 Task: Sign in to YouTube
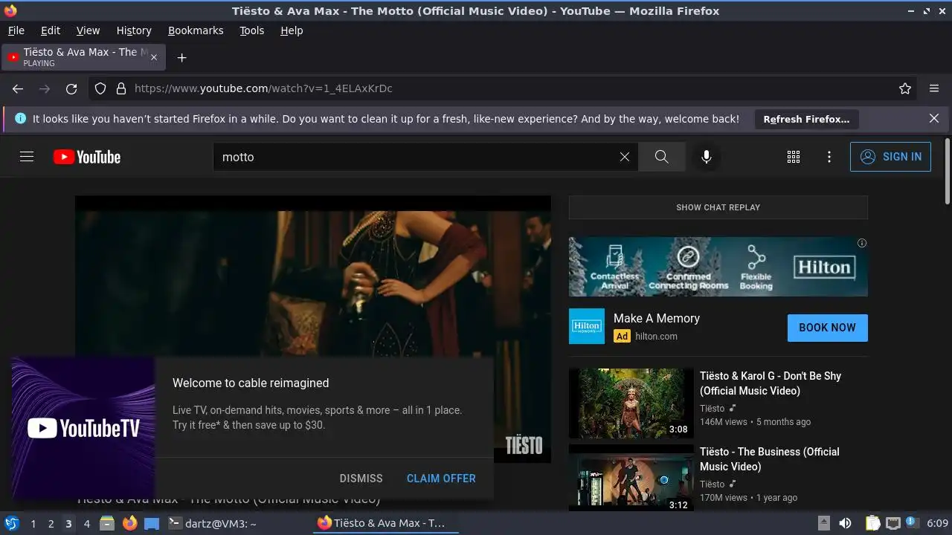pos(890,157)
